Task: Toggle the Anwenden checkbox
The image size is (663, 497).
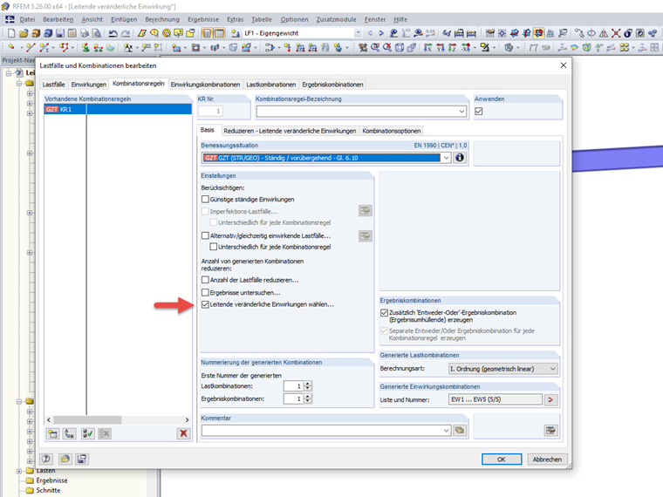Action: 479,111
